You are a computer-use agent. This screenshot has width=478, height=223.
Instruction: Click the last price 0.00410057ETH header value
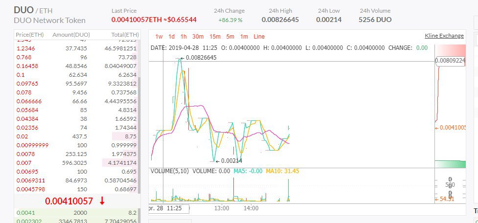[137, 20]
